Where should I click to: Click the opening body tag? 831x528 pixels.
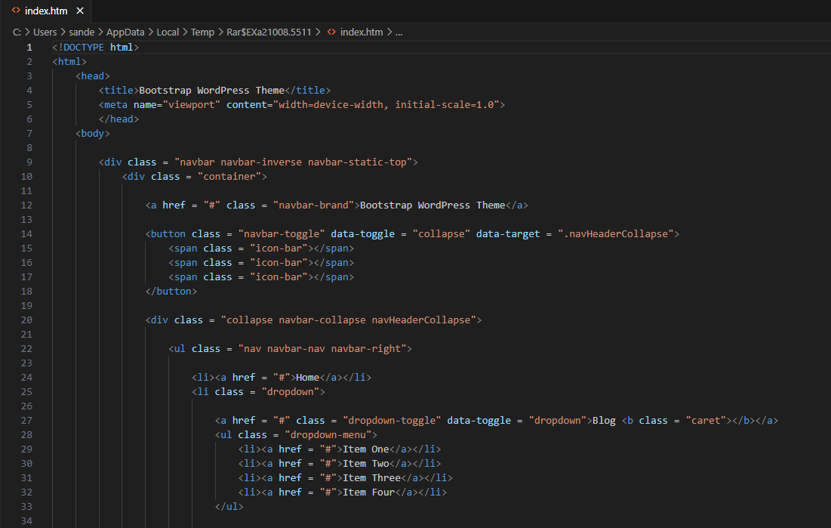coord(93,133)
